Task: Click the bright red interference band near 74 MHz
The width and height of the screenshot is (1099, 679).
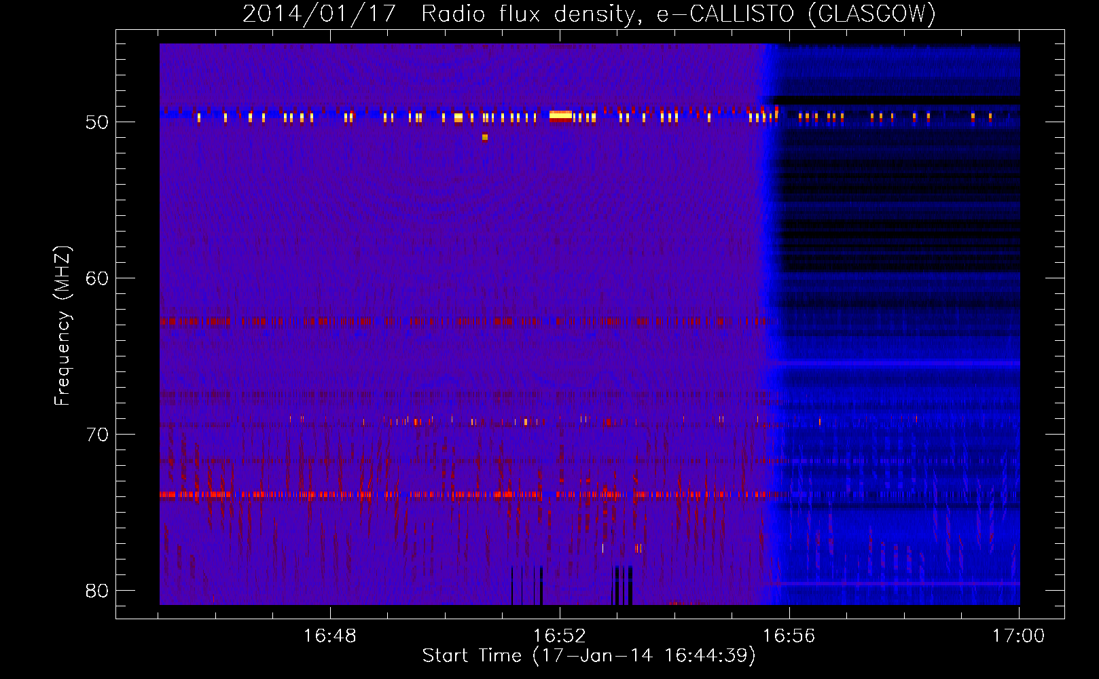Action: [x=469, y=494]
